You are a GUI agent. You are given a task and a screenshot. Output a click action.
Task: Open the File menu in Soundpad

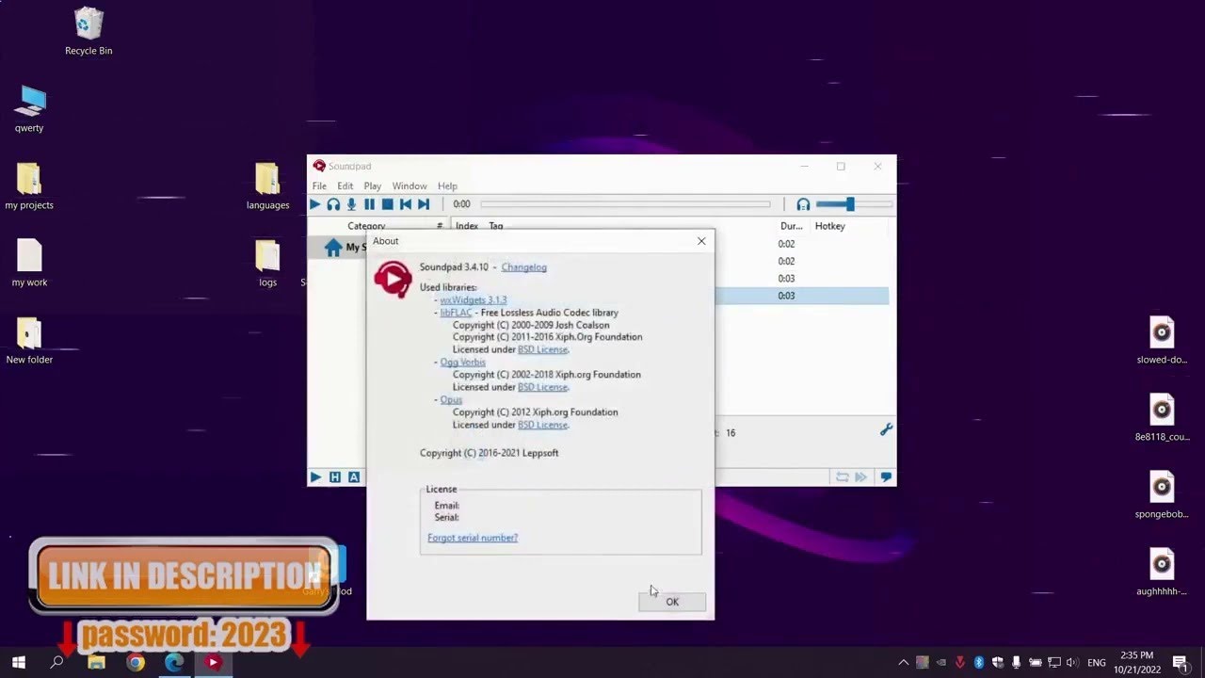tap(319, 186)
